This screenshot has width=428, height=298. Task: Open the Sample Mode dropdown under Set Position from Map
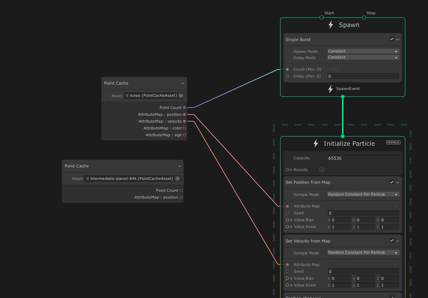pos(363,194)
